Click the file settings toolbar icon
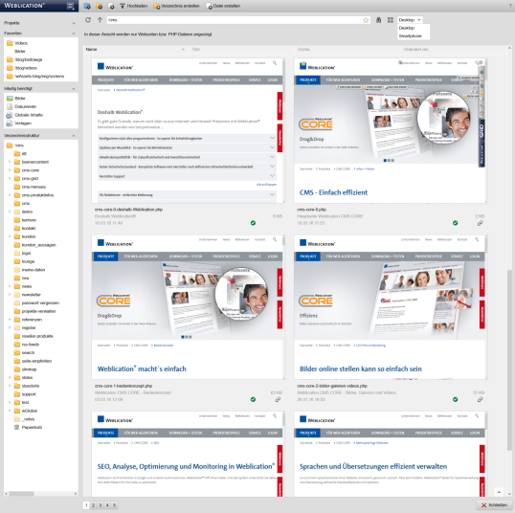This screenshot has width=515, height=513. point(111,6)
